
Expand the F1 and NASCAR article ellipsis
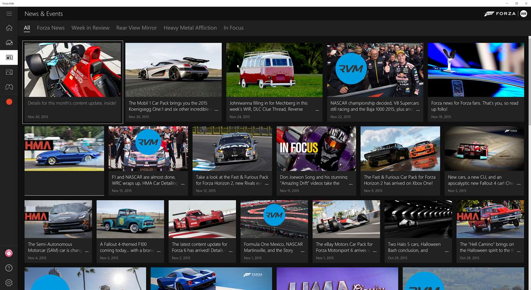[183, 184]
